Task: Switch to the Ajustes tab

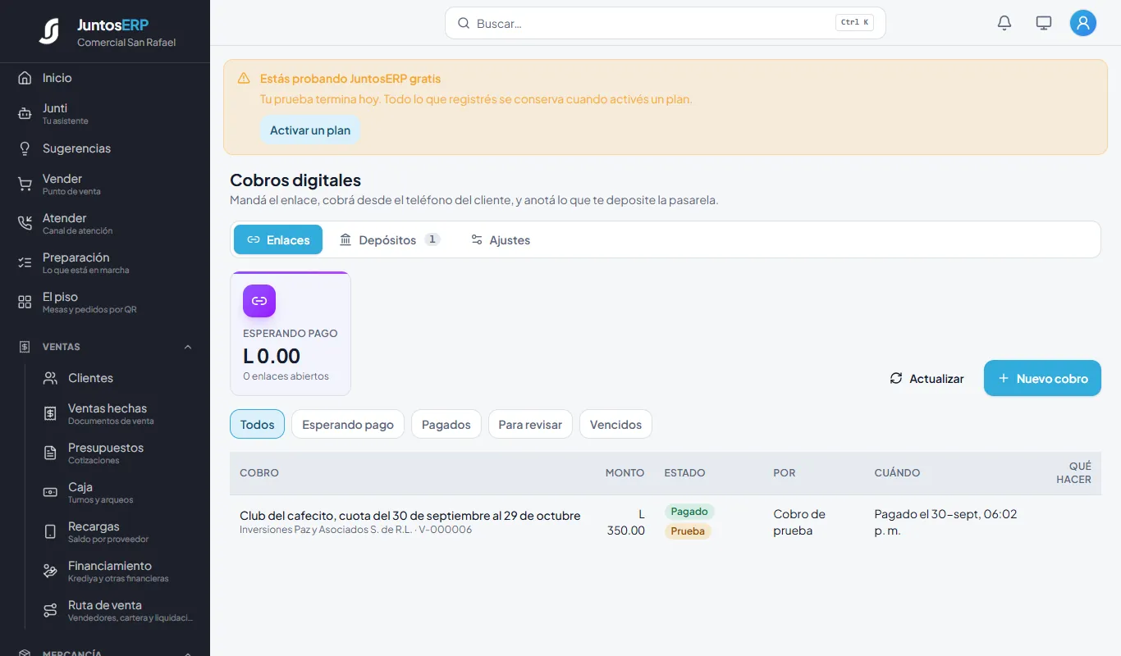Action: click(500, 239)
